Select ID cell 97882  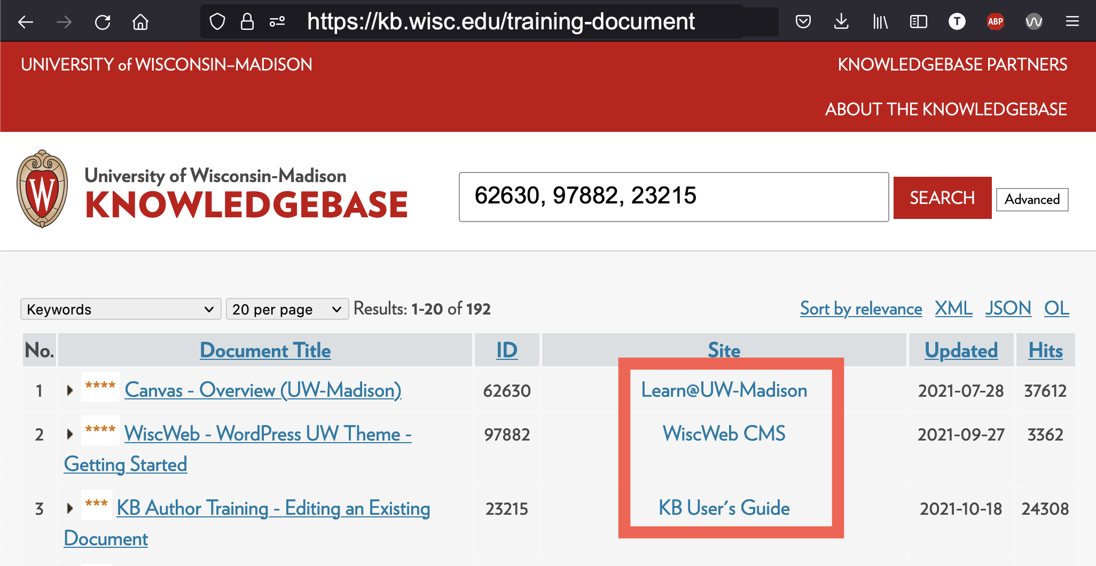tap(507, 435)
